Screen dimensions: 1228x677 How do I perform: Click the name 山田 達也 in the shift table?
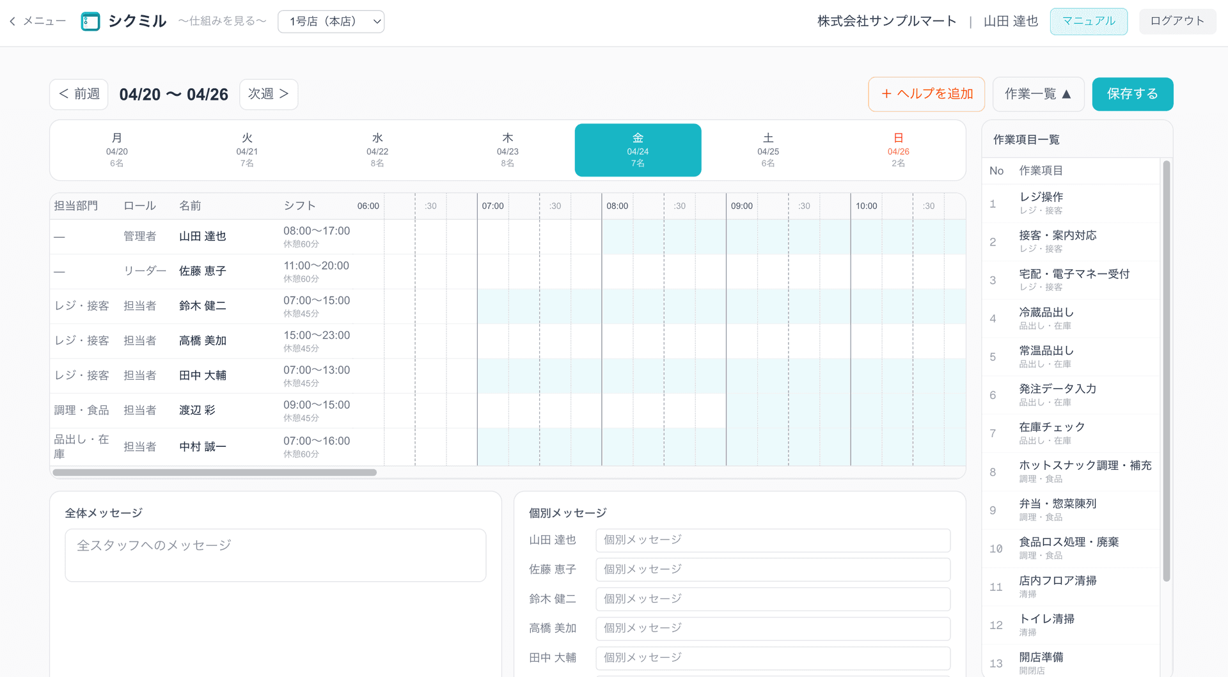coord(203,237)
